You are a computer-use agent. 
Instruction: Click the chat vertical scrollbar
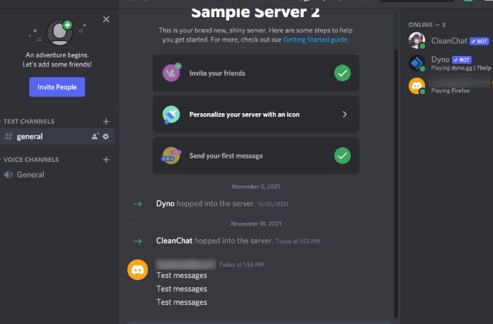tap(396, 183)
